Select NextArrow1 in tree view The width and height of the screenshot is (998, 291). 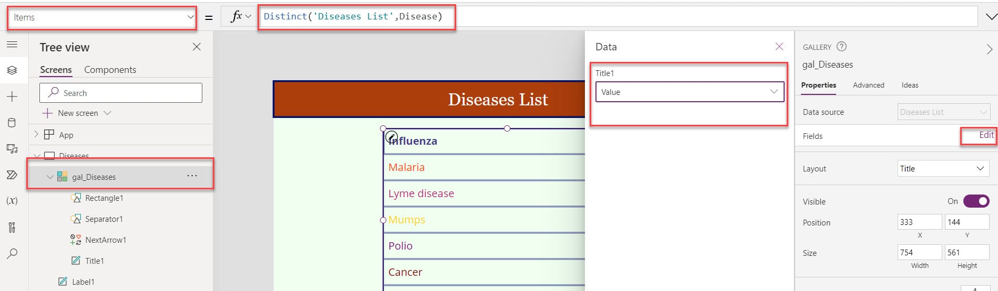[x=106, y=240]
